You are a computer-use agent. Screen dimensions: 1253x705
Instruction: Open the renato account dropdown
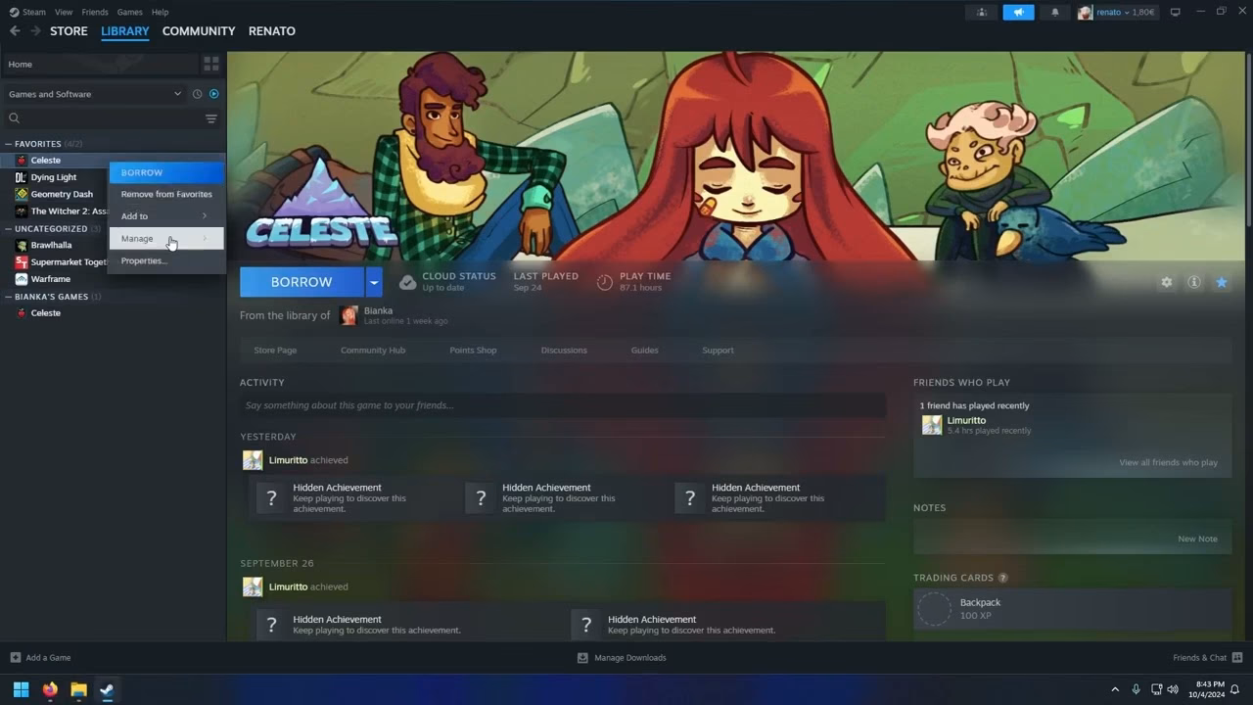point(1117,13)
